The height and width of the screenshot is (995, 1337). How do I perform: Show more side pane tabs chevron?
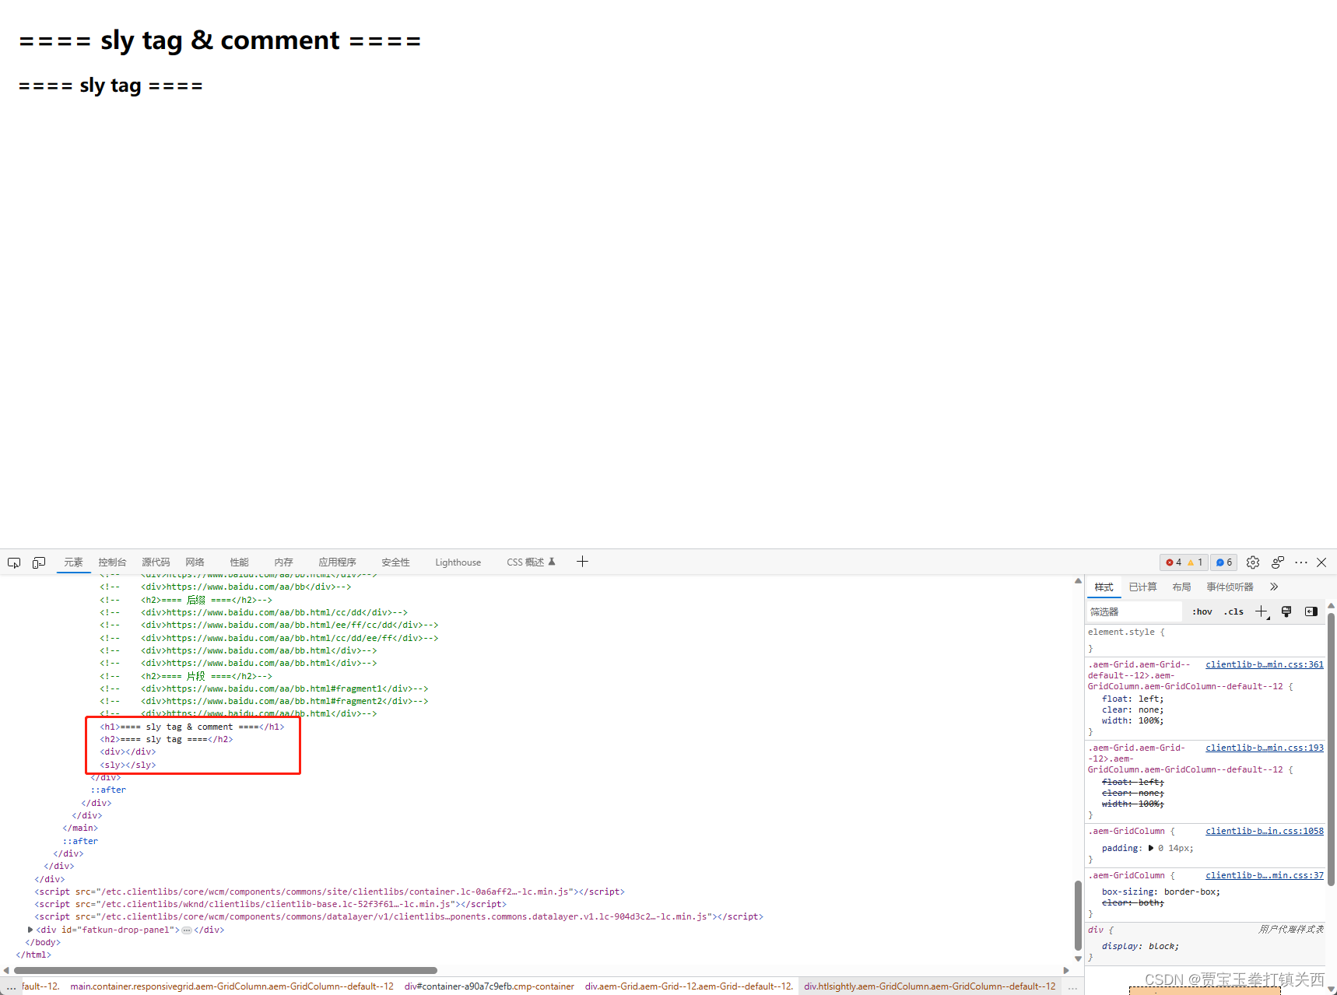coord(1274,587)
